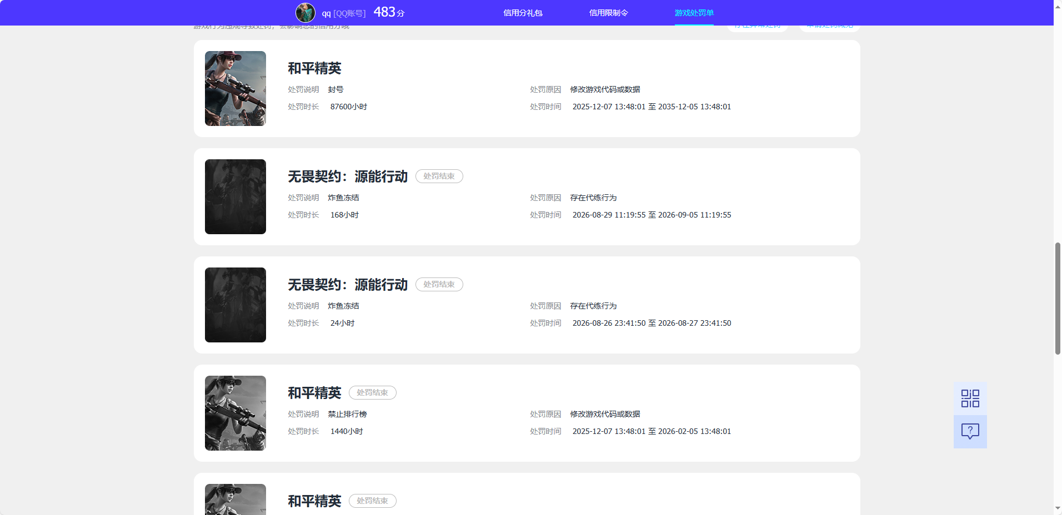
Task: Click the 无畏契约：源能行动 title of the 168小时 record
Action: click(348, 176)
